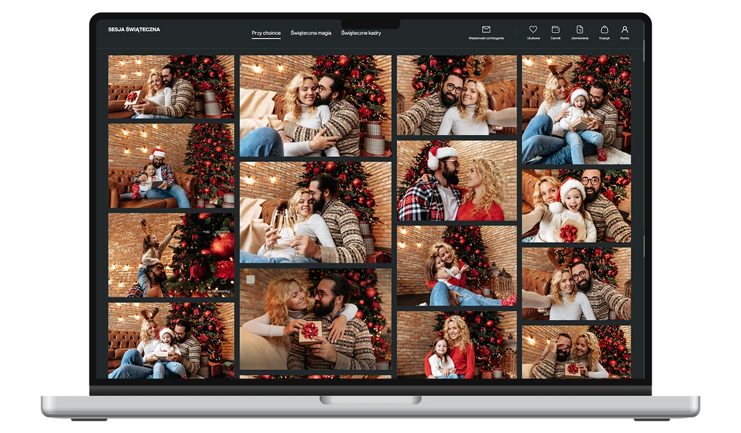This screenshot has height=433, width=741.
Task: Open the man in Santa hat and plaid shirt photo
Action: [456, 180]
